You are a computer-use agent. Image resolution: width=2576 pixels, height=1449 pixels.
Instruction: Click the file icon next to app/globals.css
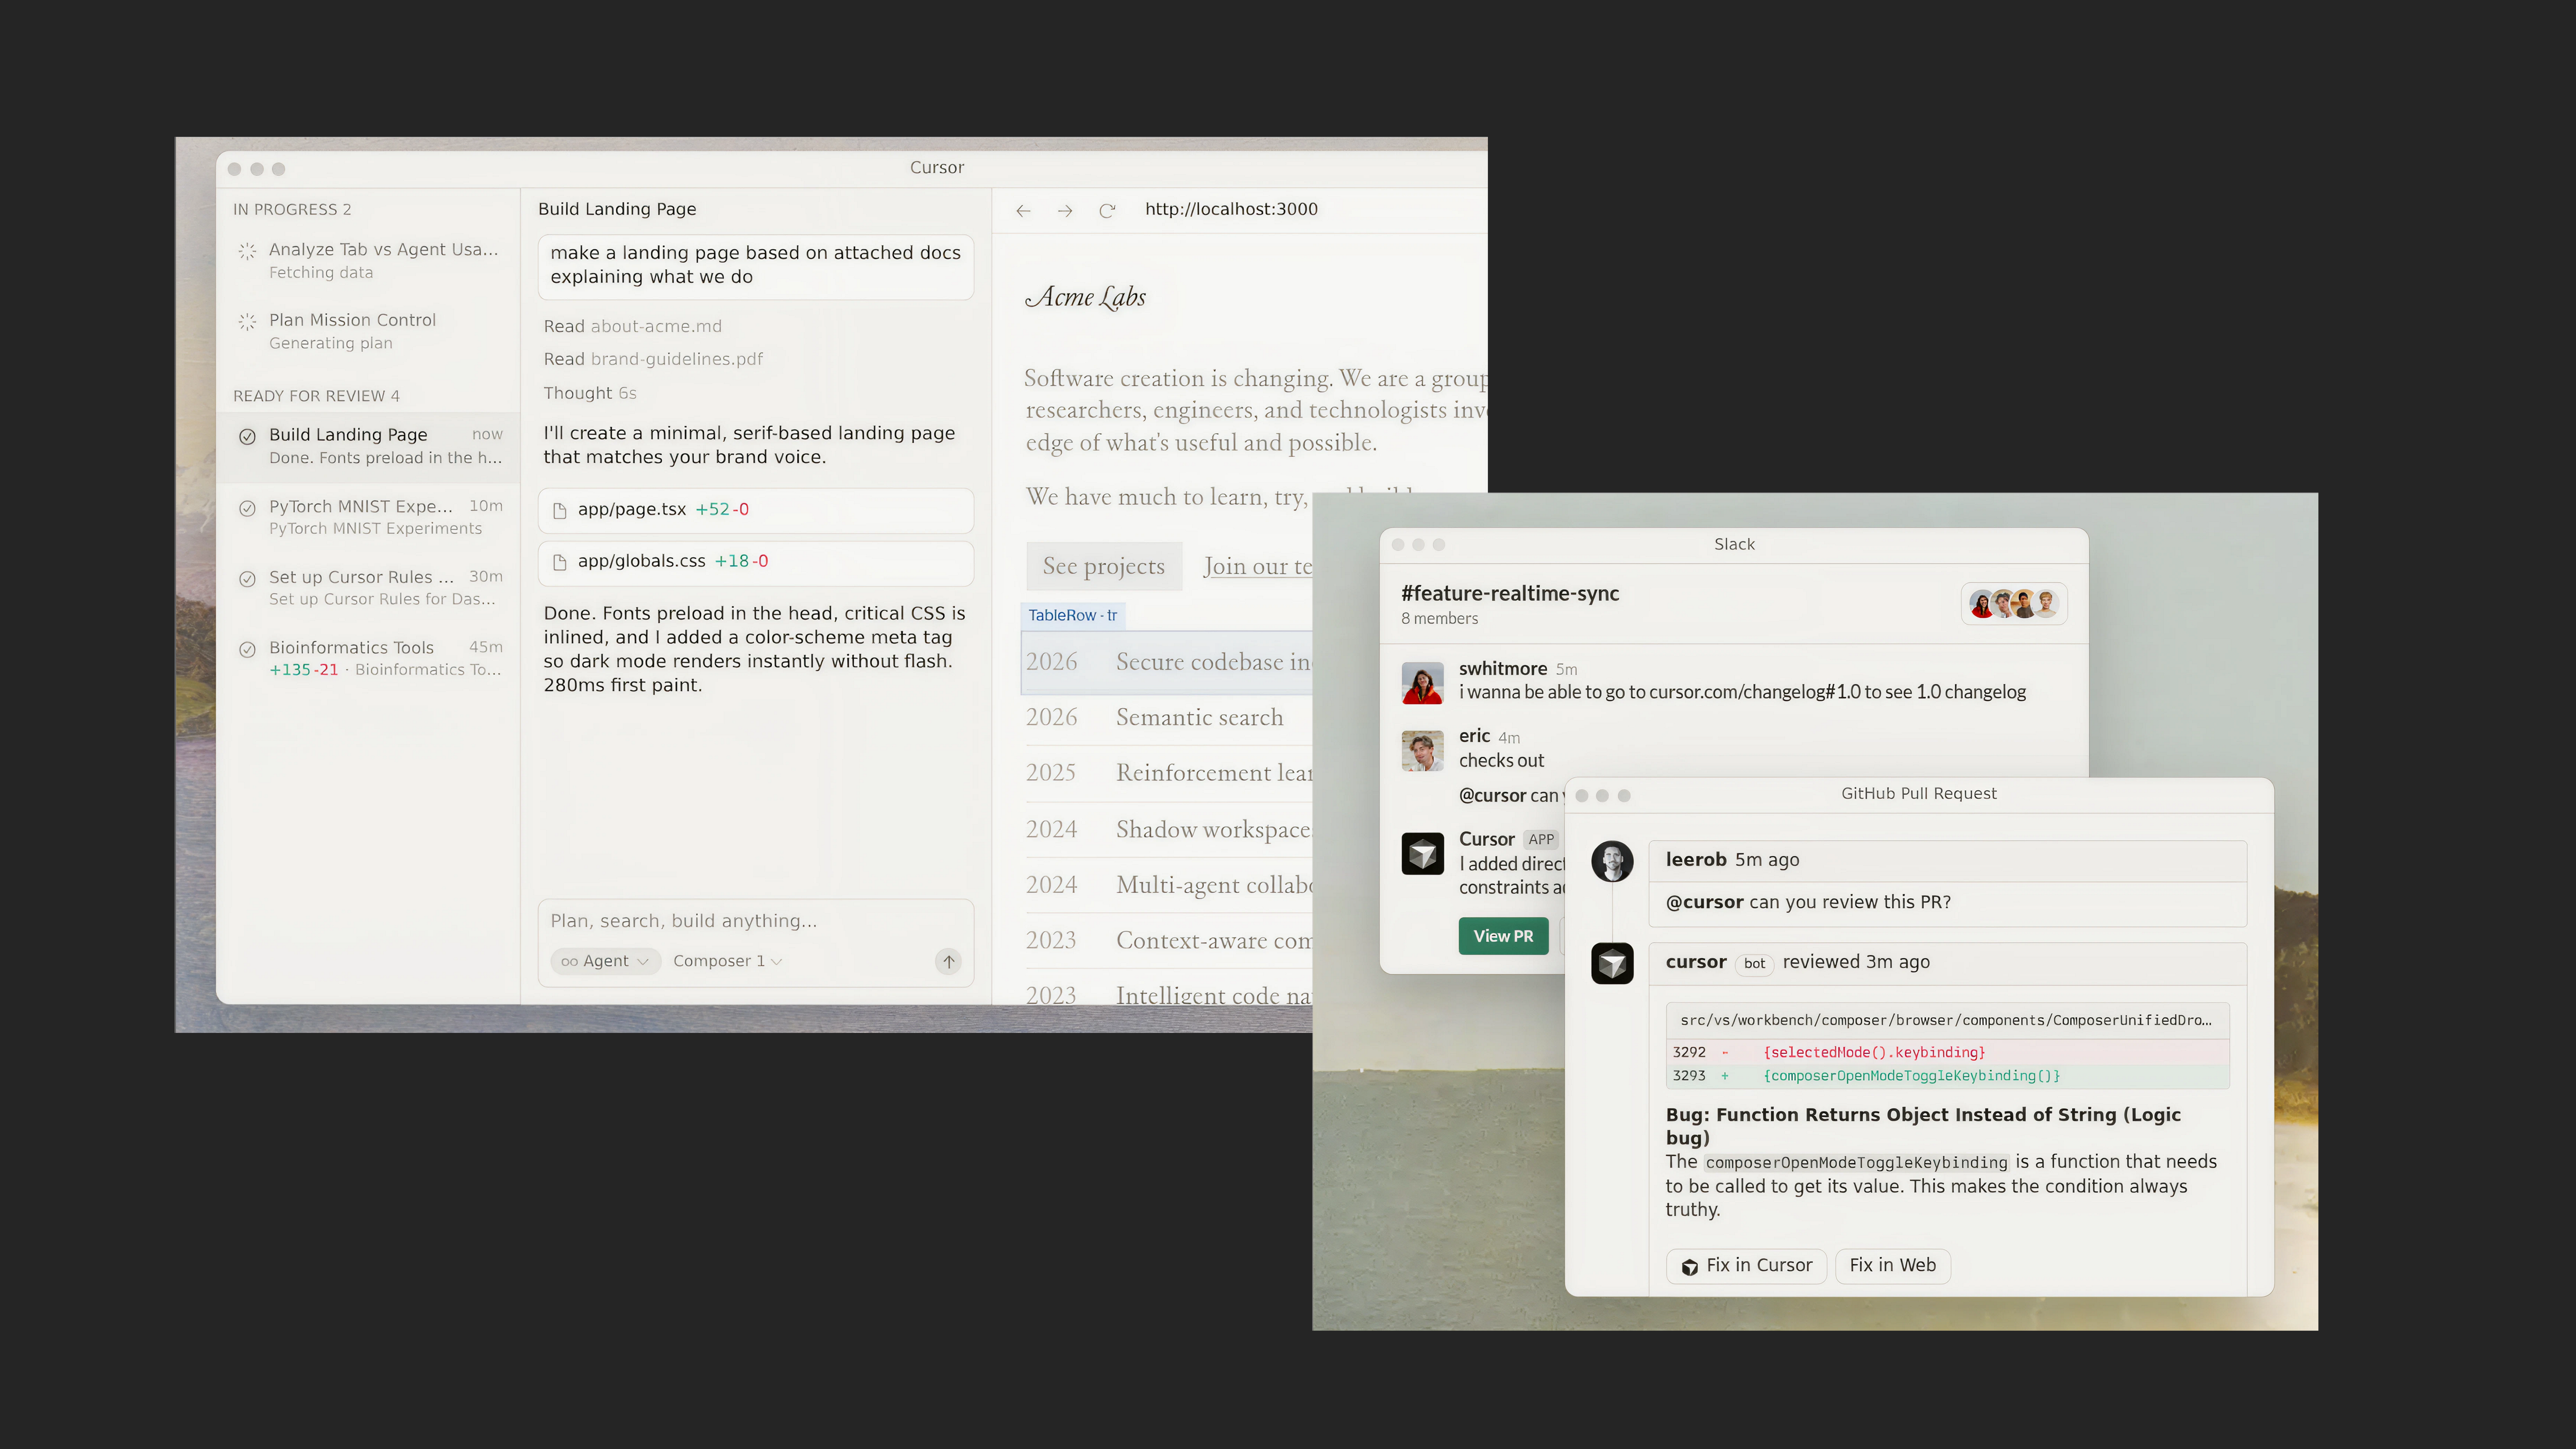pyautogui.click(x=560, y=562)
